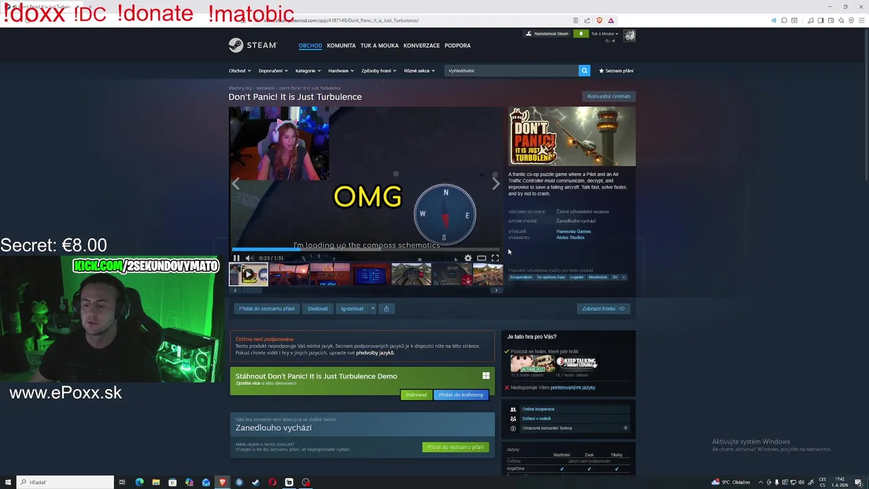
Task: Click the preferovanými jazyky link
Action: [573, 388]
